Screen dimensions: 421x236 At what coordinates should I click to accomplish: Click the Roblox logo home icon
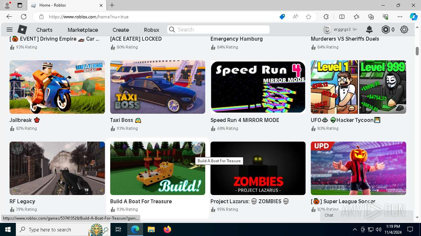coord(22,29)
